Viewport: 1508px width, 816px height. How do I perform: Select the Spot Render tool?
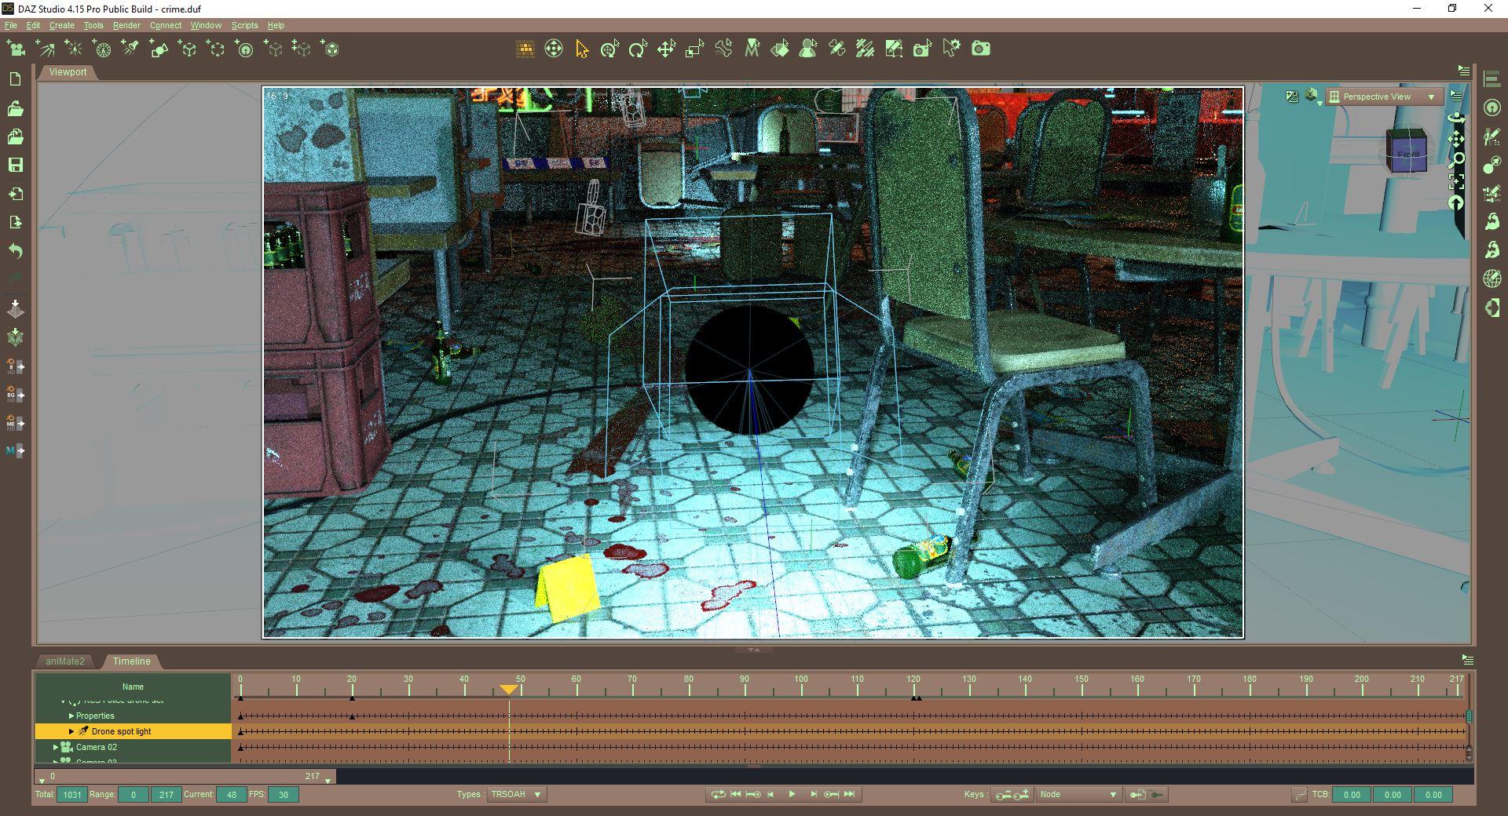click(x=923, y=49)
